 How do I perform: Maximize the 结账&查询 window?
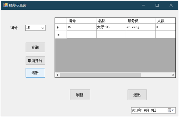tap(157, 5)
